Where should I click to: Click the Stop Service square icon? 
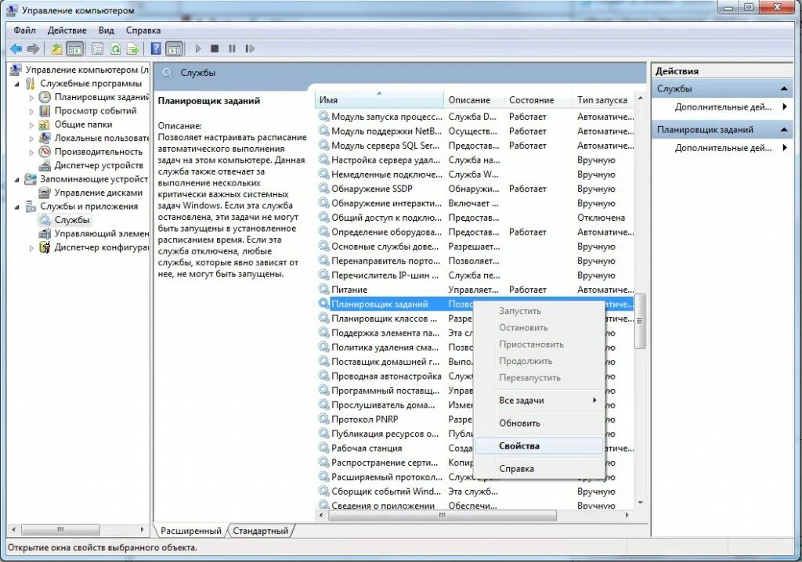pos(215,49)
